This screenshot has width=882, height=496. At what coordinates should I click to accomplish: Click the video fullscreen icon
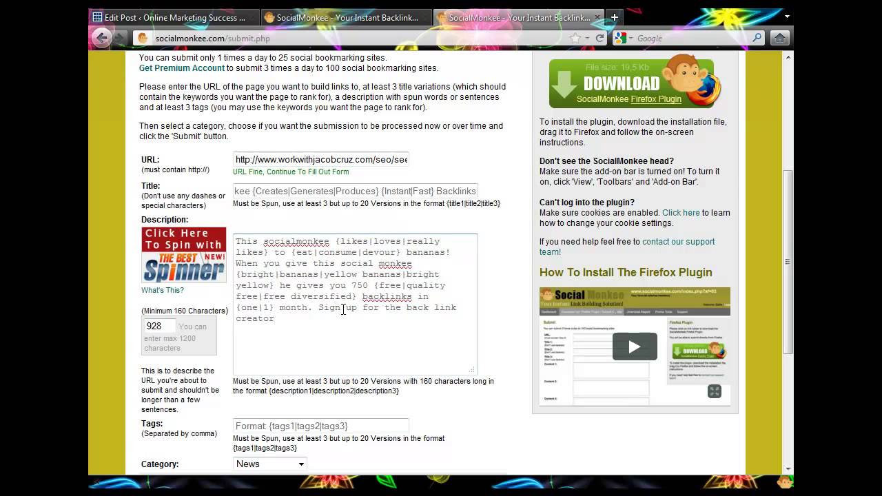click(715, 391)
